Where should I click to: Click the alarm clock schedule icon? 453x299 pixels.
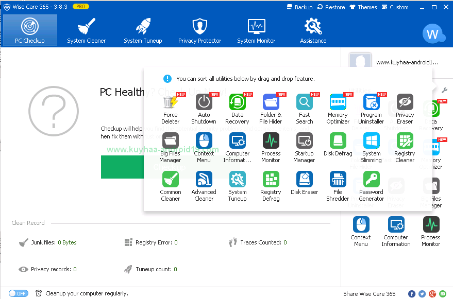[39, 293]
